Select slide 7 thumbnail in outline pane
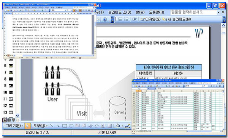The width and height of the screenshot is (228, 138). 8,72
